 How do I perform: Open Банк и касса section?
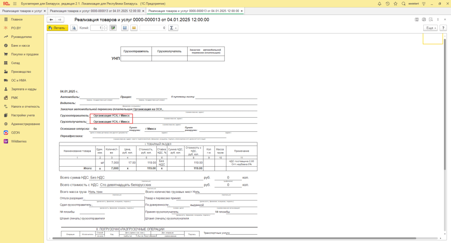(x=20, y=45)
